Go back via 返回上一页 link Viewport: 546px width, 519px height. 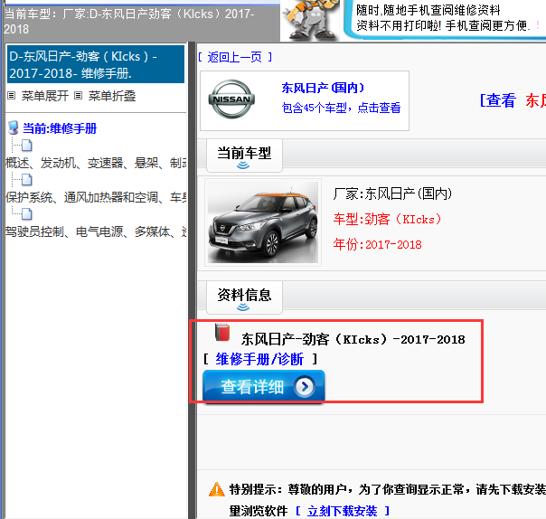[235, 57]
